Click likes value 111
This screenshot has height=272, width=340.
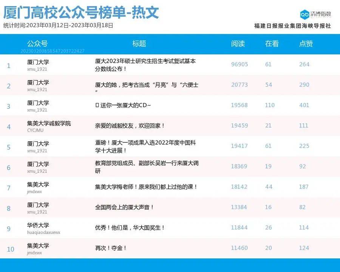pyautogui.click(x=304, y=125)
